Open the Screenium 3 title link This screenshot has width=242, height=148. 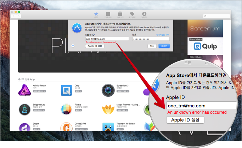point(122,85)
